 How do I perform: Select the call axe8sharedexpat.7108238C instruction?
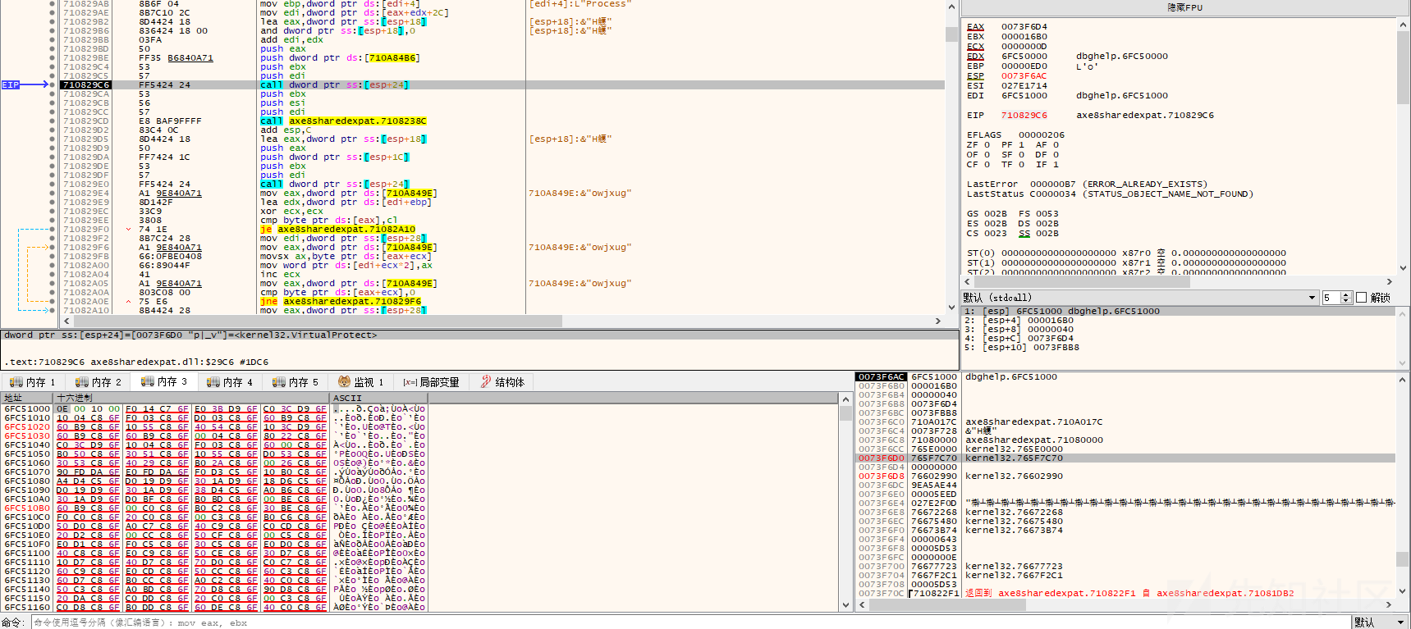[343, 121]
